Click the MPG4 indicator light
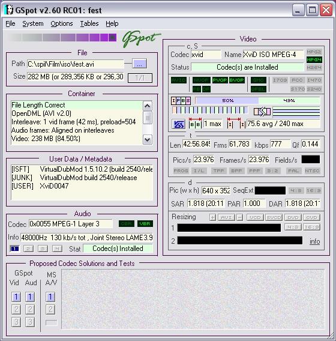Image resolution: width=336 pixels, height=341 pixels. [x=314, y=59]
